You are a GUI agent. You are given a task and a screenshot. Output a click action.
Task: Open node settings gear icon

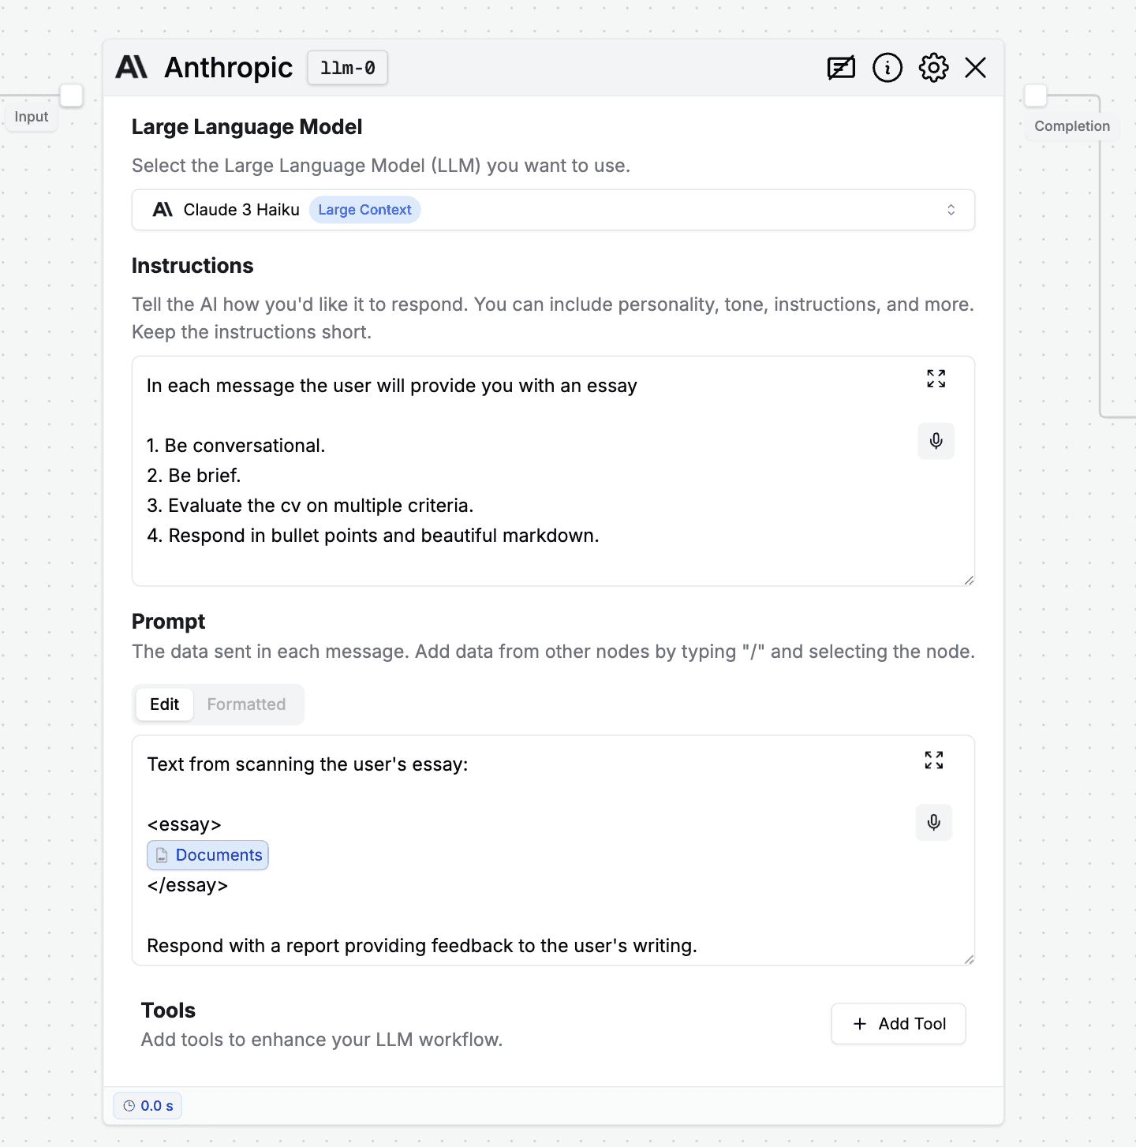coord(933,68)
